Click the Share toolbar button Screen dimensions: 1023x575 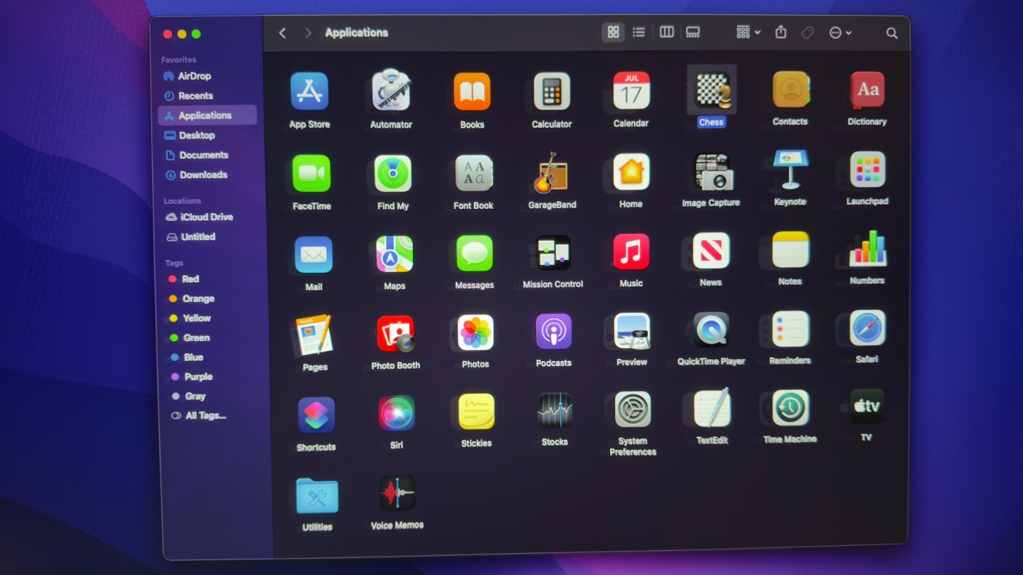click(x=781, y=32)
